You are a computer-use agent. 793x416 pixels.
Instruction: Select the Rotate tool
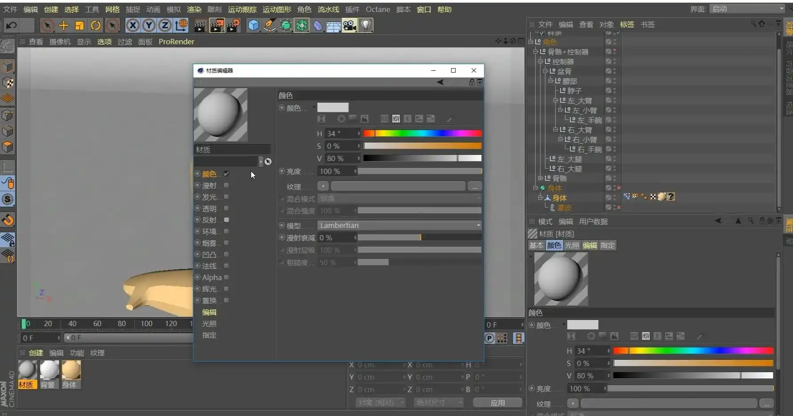[96, 25]
